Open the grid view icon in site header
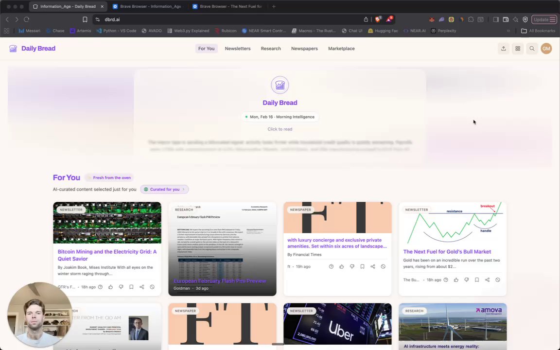Viewport: 560px width, 350px height. 518,49
